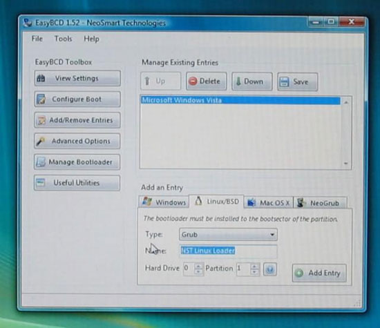This screenshot has width=380, height=328.
Task: Switch to the NeoGrub tab
Action: [x=320, y=203]
